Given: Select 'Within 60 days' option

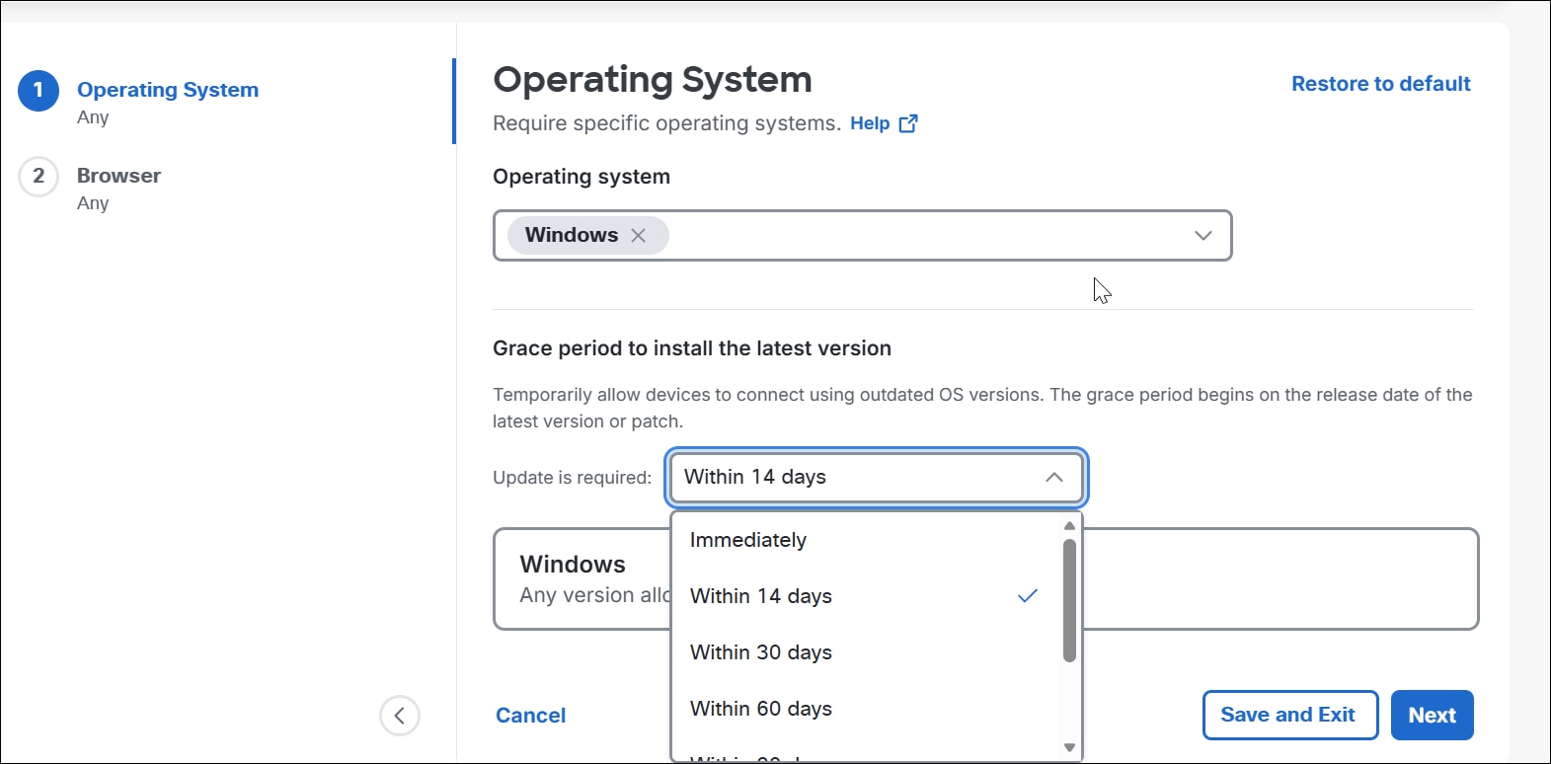Looking at the screenshot, I should 865,709.
